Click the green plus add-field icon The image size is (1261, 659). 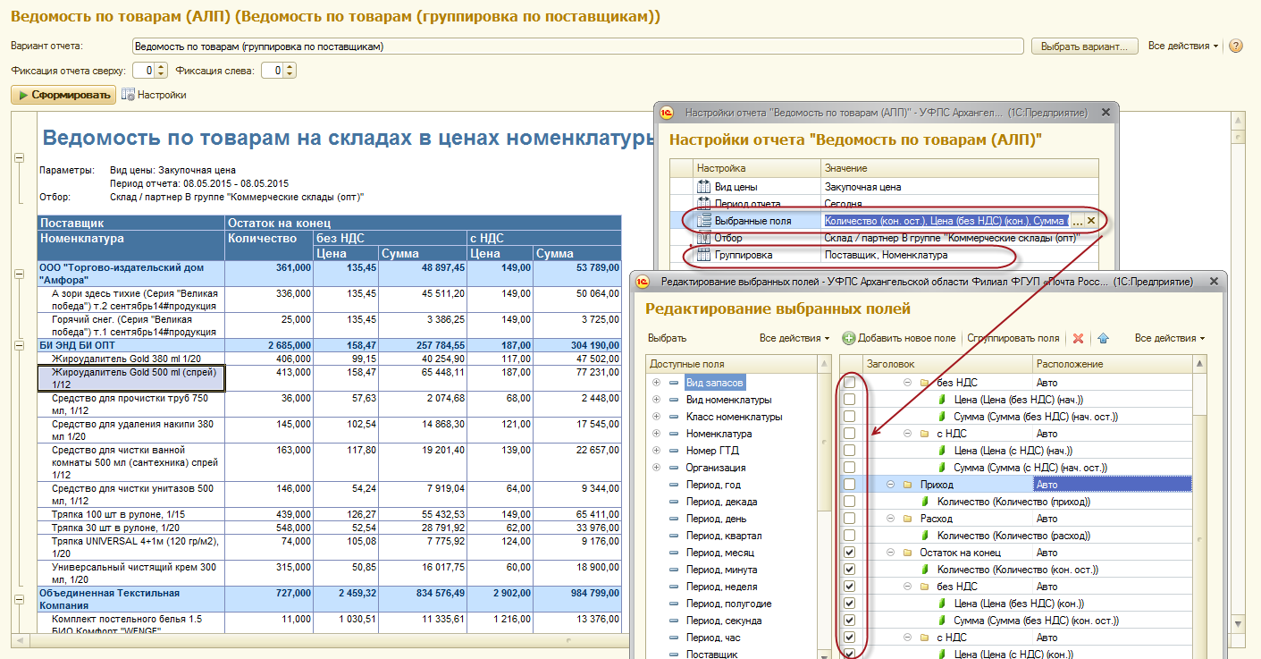pyautogui.click(x=849, y=338)
